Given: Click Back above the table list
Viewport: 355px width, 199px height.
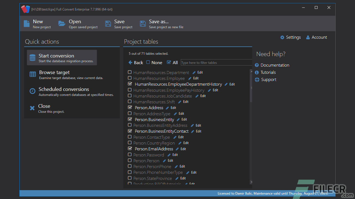Looking at the screenshot, I should pyautogui.click(x=136, y=62).
